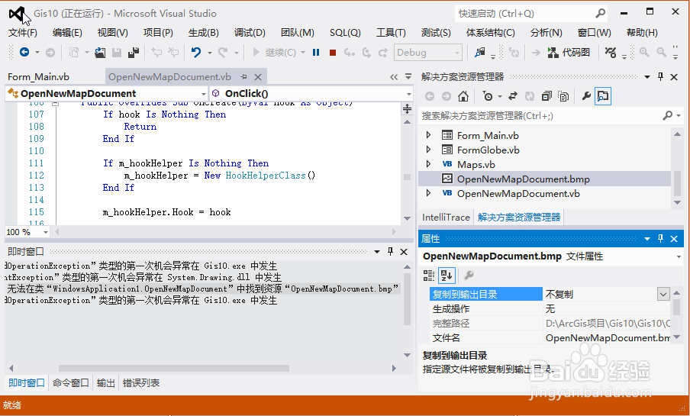Expand the Form_Main.vb tree node
The height and width of the screenshot is (416, 690).
(428, 135)
